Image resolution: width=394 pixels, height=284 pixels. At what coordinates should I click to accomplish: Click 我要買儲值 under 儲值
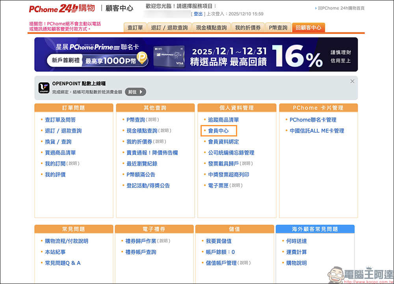(x=218, y=241)
